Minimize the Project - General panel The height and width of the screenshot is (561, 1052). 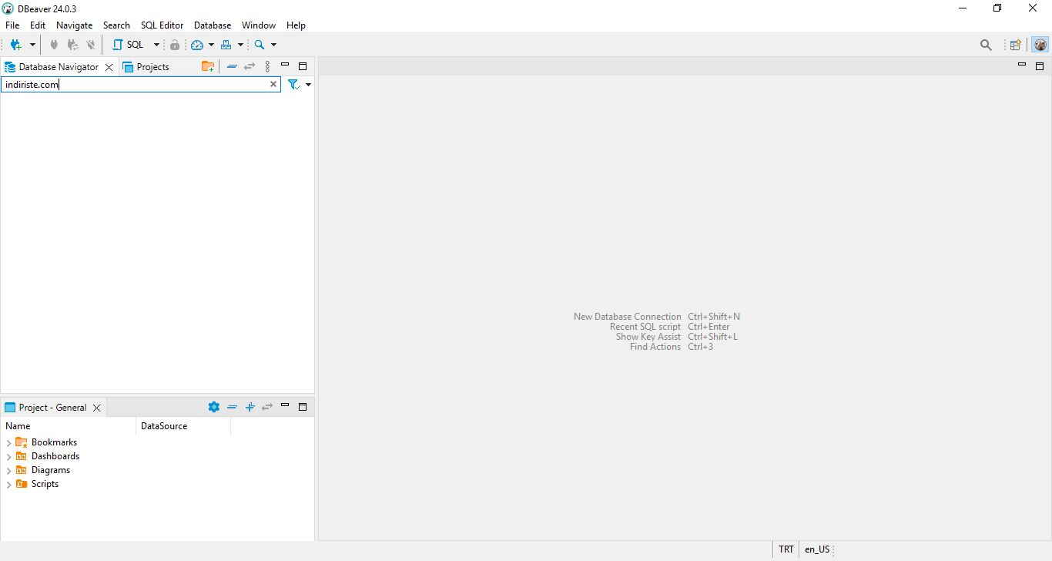click(x=285, y=405)
